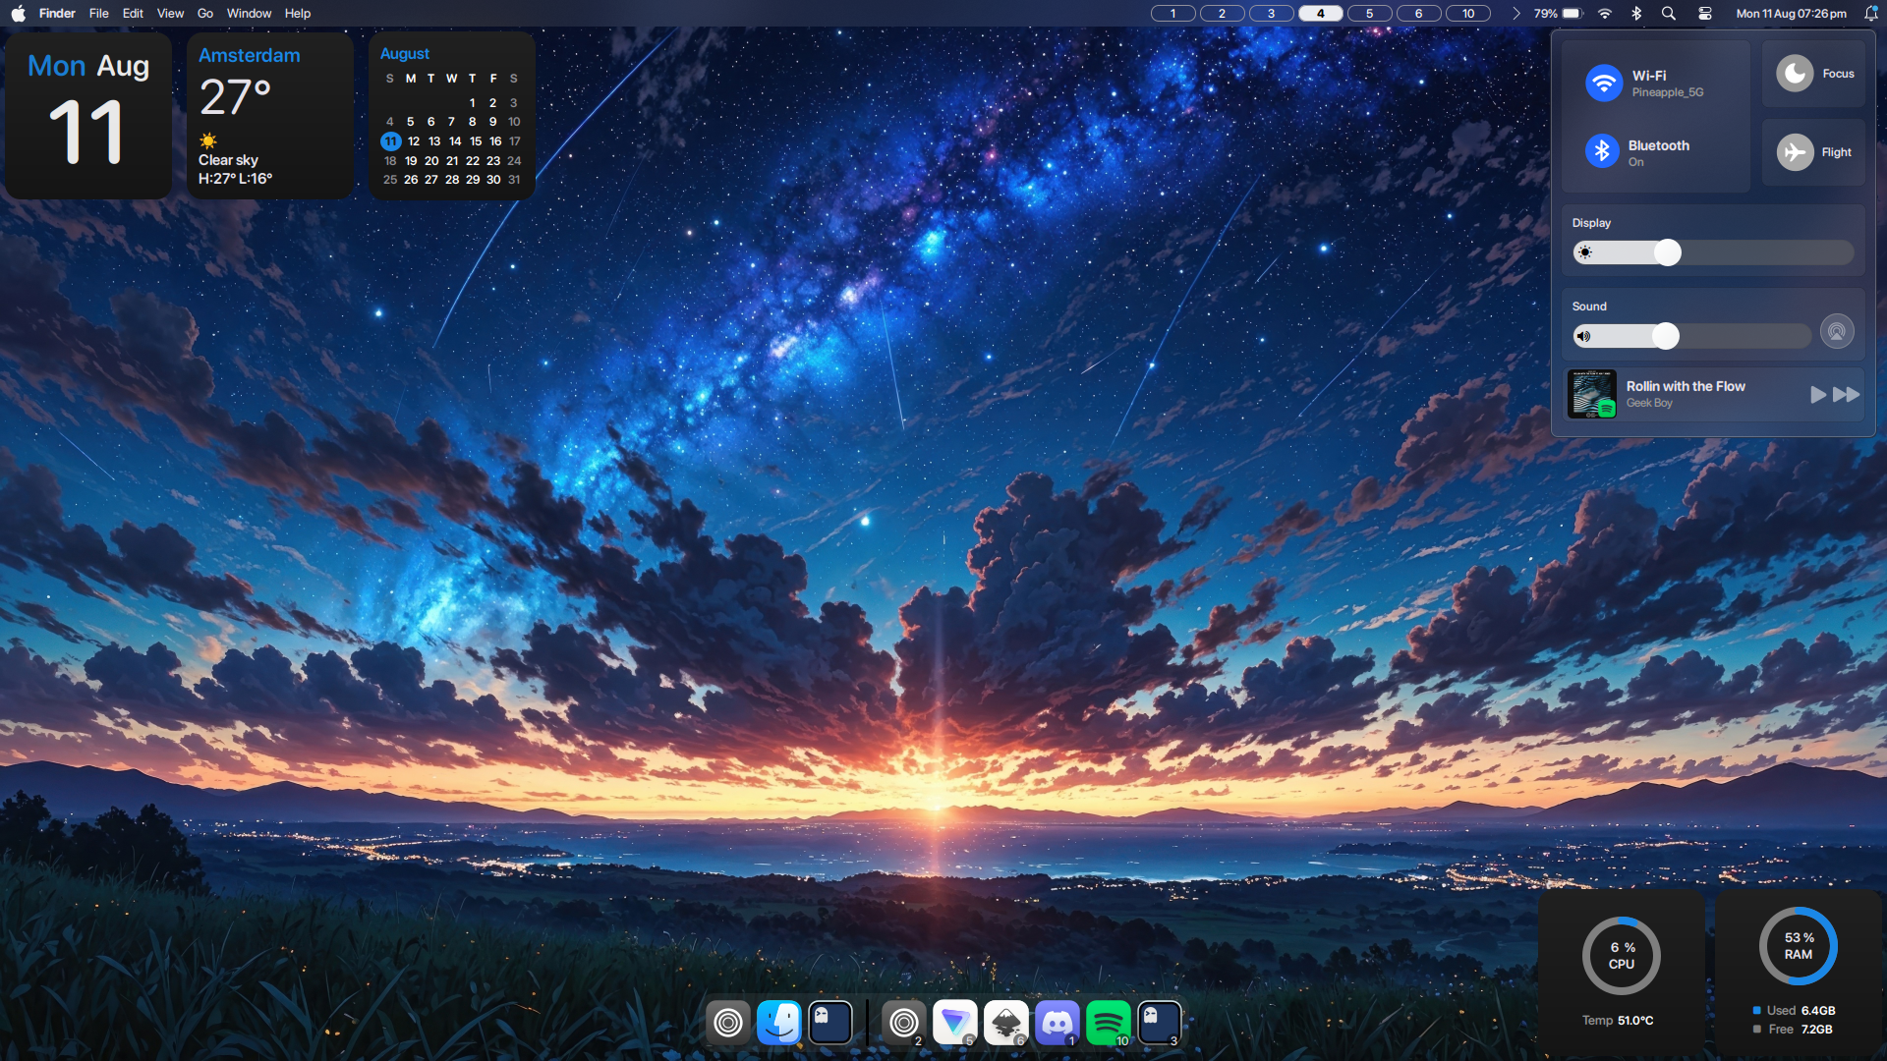Launch Spotify from the dock
This screenshot has height=1061, width=1887.
1108,1024
